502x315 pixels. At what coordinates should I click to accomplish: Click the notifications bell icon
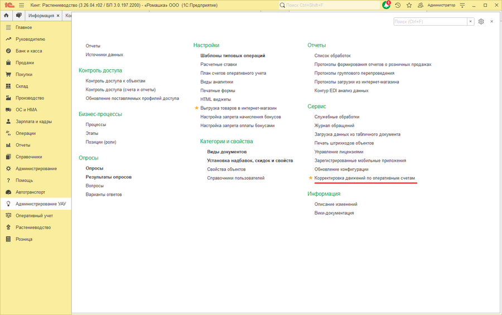(x=387, y=5)
